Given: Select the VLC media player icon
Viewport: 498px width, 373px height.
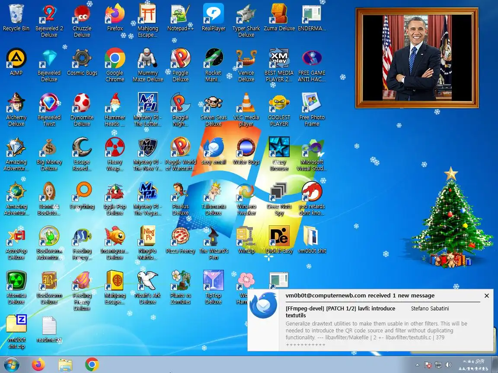Looking at the screenshot, I should (x=246, y=110).
